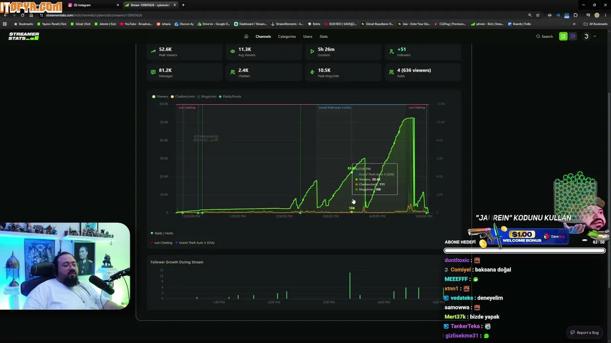The image size is (611, 343).
Task: Toggle Just Chatting category legend below chart
Action: tap(161, 243)
